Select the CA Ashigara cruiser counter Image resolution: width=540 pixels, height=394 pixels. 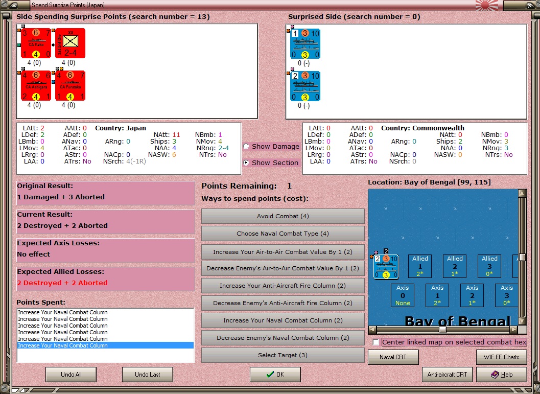[x=36, y=86]
